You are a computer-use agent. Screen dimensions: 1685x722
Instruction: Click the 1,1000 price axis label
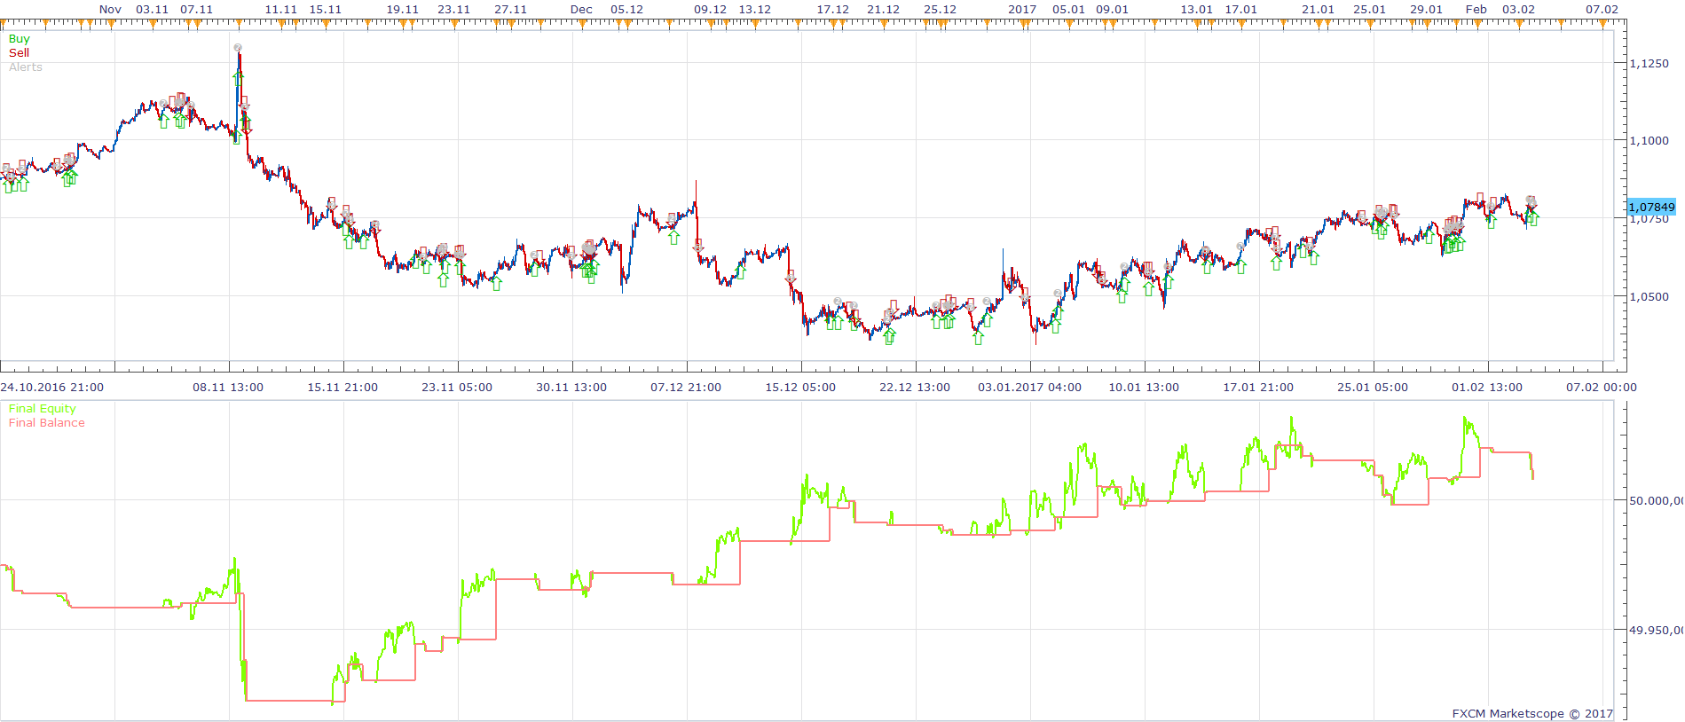coord(1650,140)
